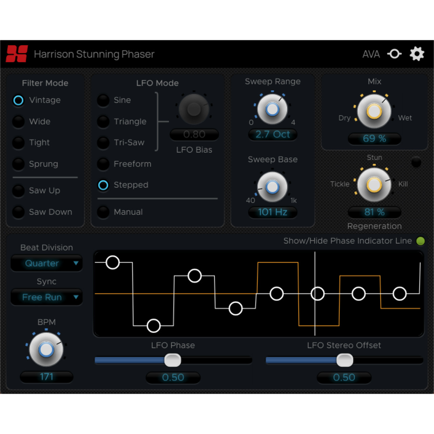Screen dimensions: 434x434
Task: Click the 2.7 Oct value field
Action: point(273,135)
